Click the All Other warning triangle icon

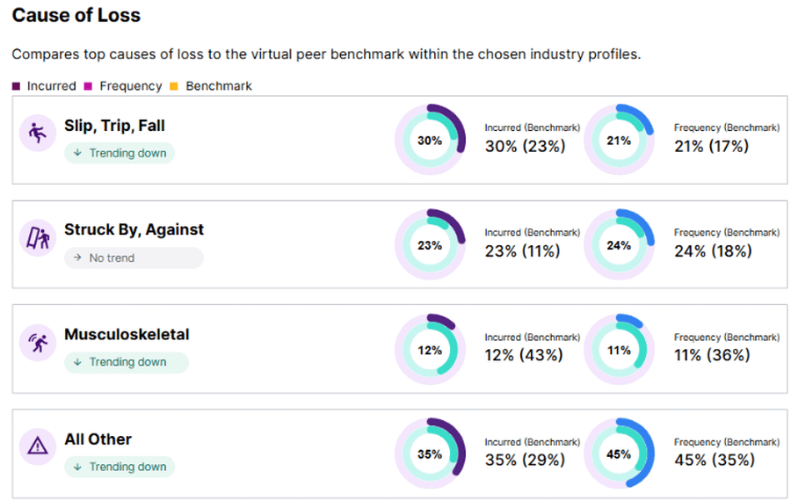(37, 447)
